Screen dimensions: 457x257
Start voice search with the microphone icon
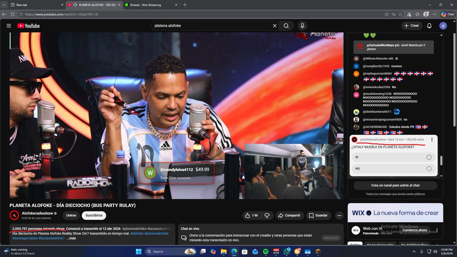[x=302, y=26]
